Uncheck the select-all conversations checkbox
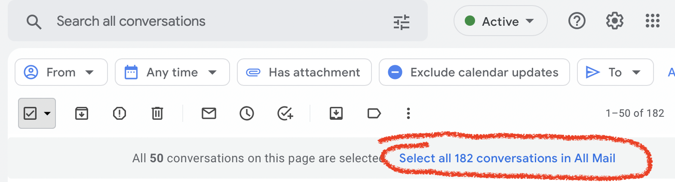Image resolution: width=675 pixels, height=182 pixels. pyautogui.click(x=30, y=113)
